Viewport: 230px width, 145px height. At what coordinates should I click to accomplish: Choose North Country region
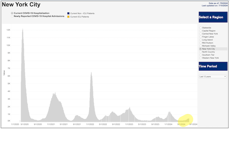[200, 52]
